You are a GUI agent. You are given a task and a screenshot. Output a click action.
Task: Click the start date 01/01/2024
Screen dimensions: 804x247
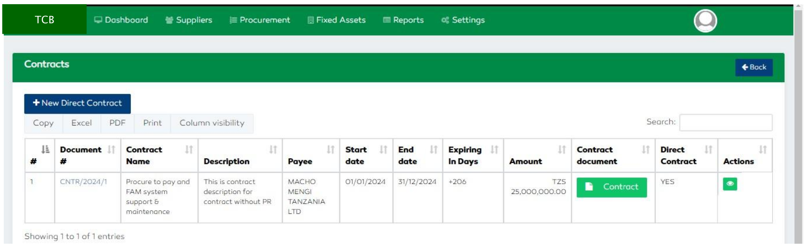click(x=365, y=182)
